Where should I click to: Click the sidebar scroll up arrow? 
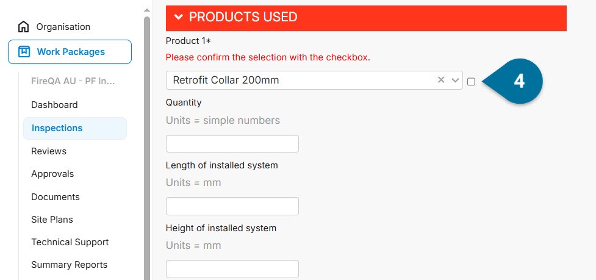point(147,10)
